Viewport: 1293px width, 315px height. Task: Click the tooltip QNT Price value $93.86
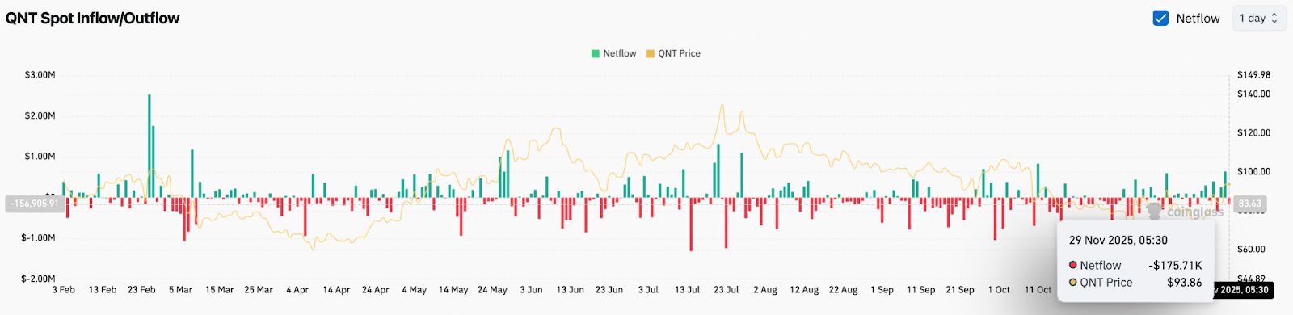pyautogui.click(x=1184, y=283)
